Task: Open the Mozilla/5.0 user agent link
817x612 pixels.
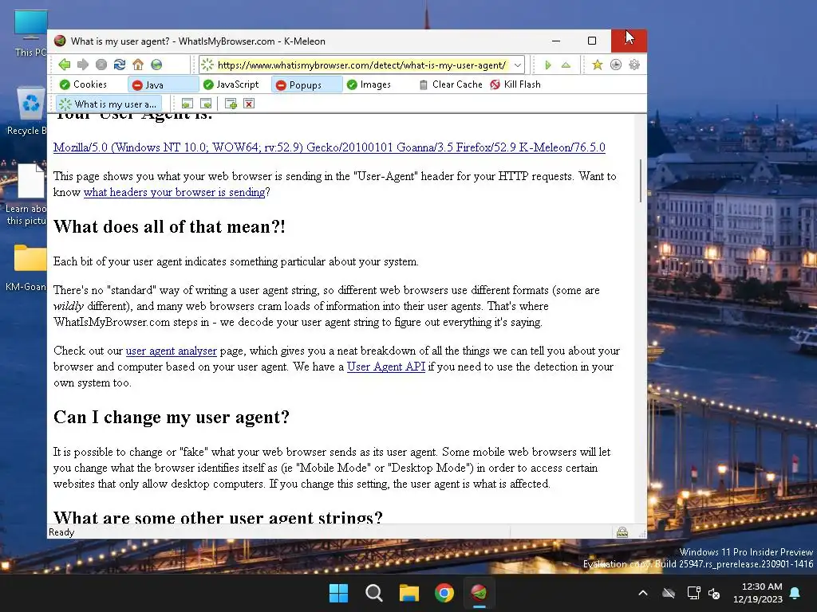Action: coord(330,147)
